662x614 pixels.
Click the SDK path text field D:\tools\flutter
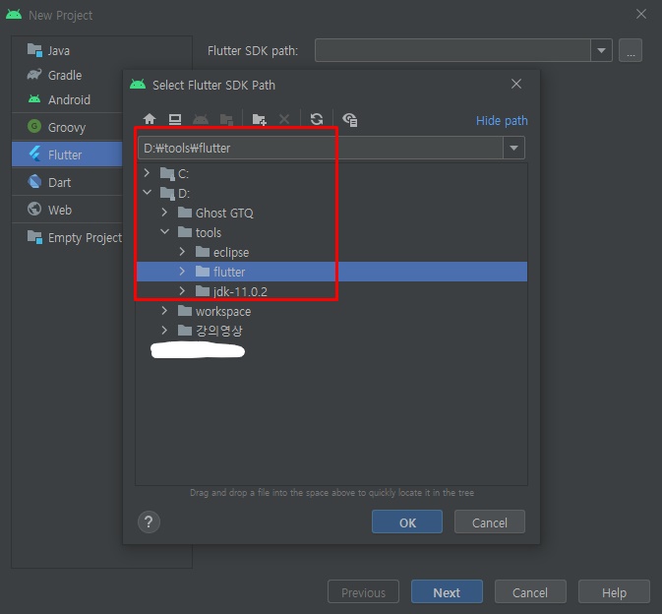click(x=321, y=148)
